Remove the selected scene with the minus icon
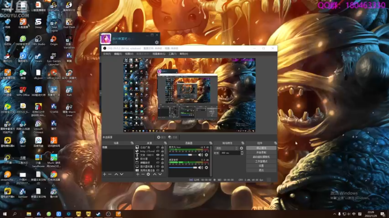The image size is (389, 218). (110, 174)
